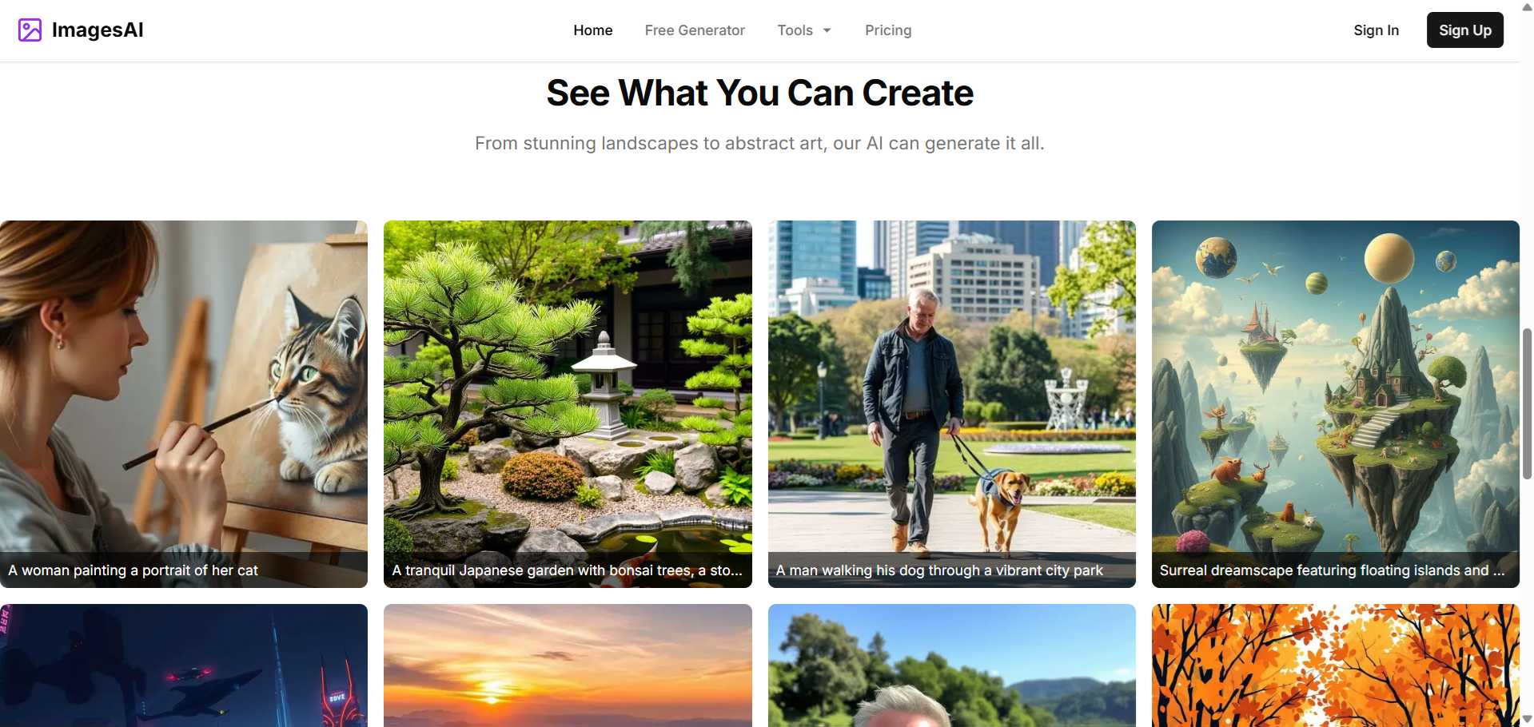Viewport: 1534px width, 727px height.
Task: Open the Tools menu
Action: click(804, 30)
